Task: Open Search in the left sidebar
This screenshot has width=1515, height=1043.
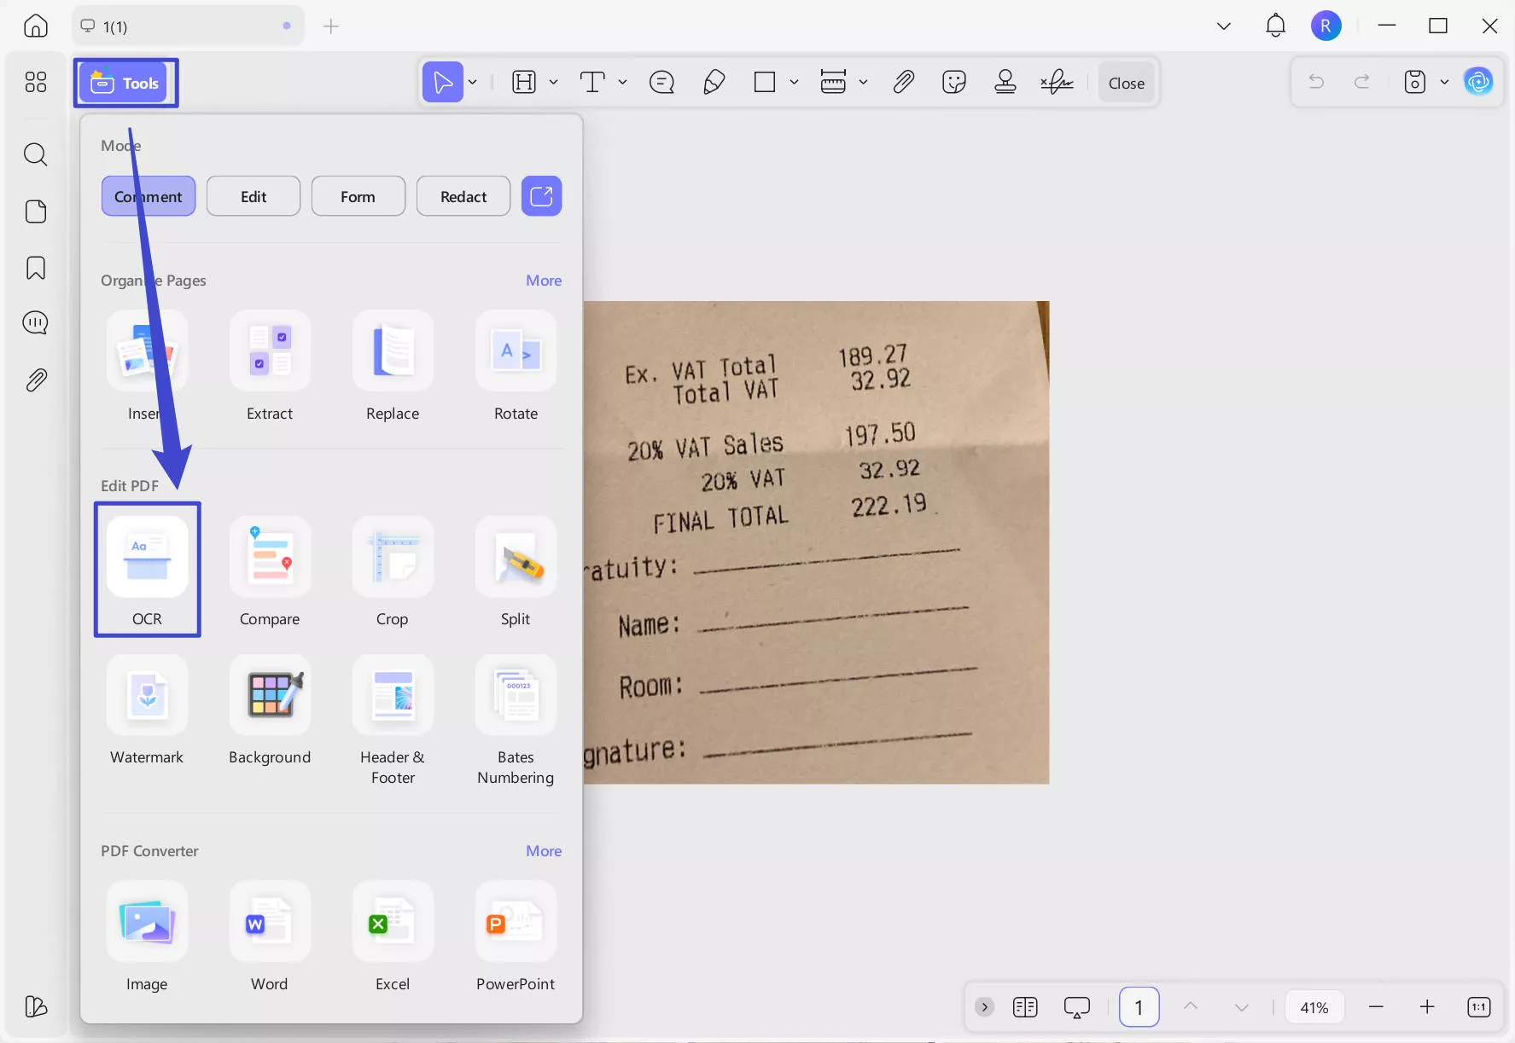Action: coord(36,154)
